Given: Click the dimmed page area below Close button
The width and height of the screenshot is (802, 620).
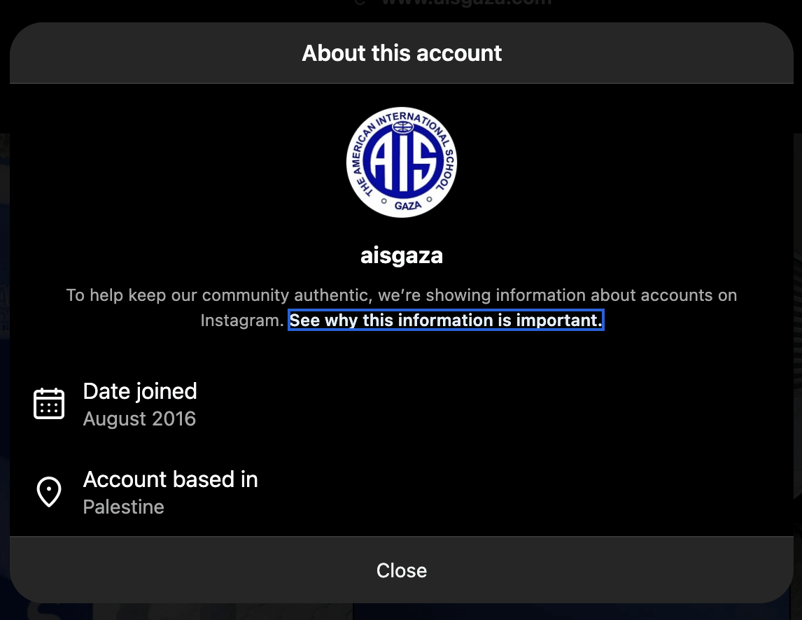Looking at the screenshot, I should tap(402, 612).
